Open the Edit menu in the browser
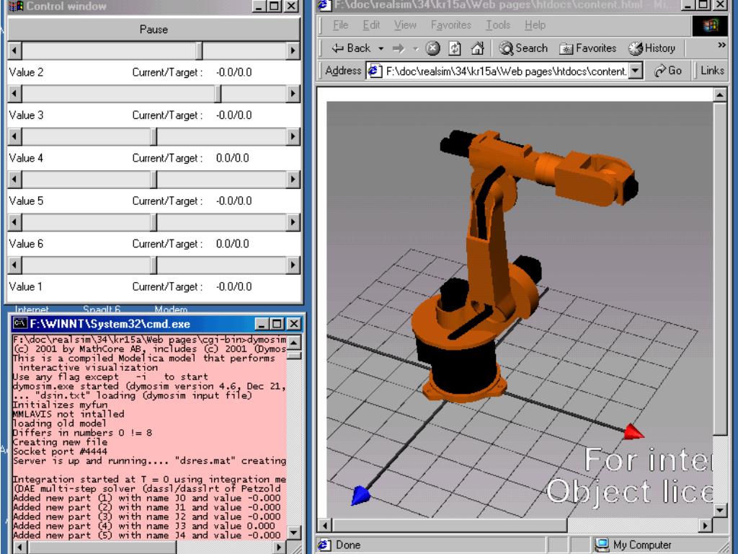738x554 pixels. pyautogui.click(x=371, y=25)
